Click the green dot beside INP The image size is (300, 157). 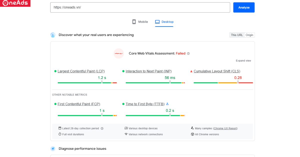click(x=123, y=71)
